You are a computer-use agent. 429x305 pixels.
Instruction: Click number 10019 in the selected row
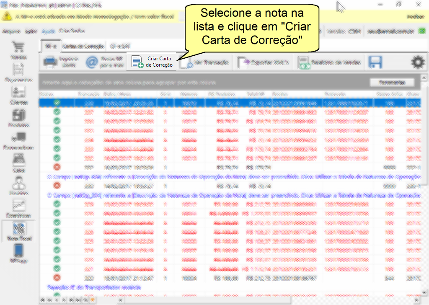[x=189, y=103]
